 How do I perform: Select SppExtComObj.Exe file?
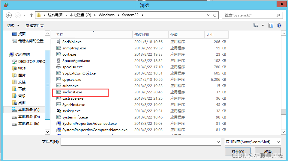pos(79,73)
